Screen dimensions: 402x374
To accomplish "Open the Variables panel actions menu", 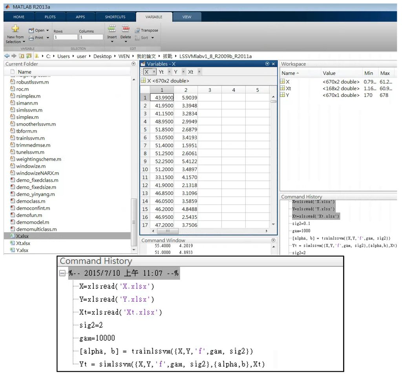I will pyautogui.click(x=267, y=64).
